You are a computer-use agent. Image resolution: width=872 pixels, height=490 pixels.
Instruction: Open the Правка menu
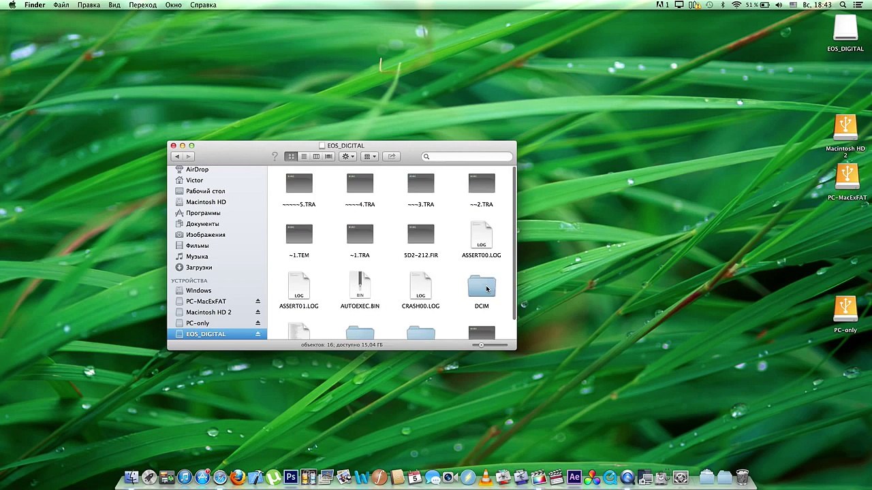(x=89, y=5)
